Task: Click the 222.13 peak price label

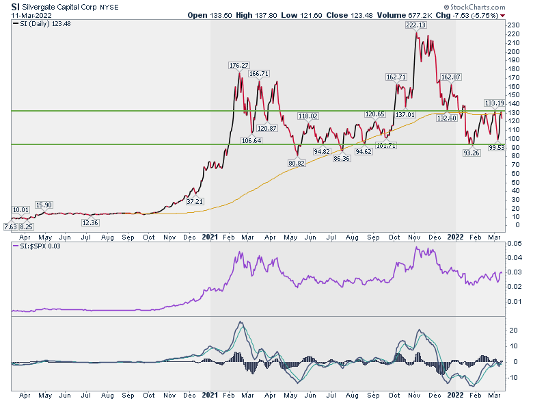Action: coord(415,25)
